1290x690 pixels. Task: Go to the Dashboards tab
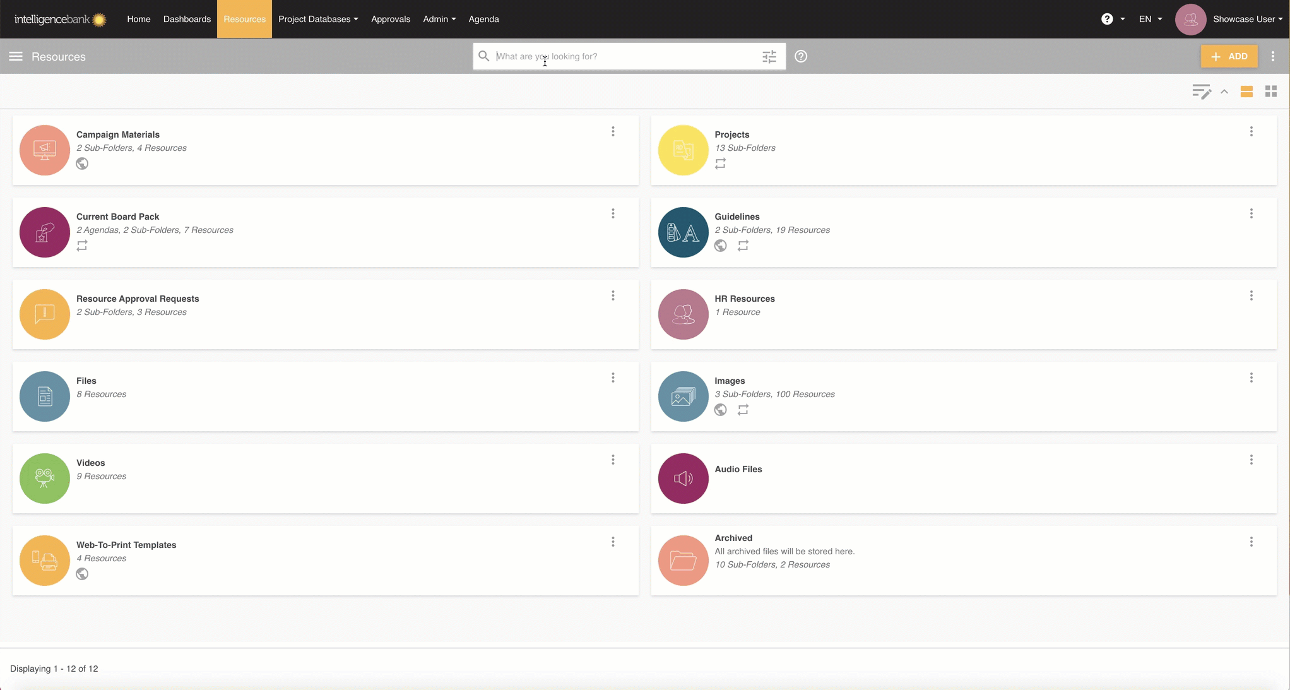pyautogui.click(x=187, y=19)
